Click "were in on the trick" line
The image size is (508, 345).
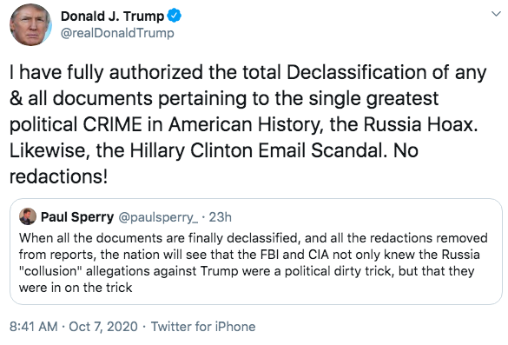[76, 288]
